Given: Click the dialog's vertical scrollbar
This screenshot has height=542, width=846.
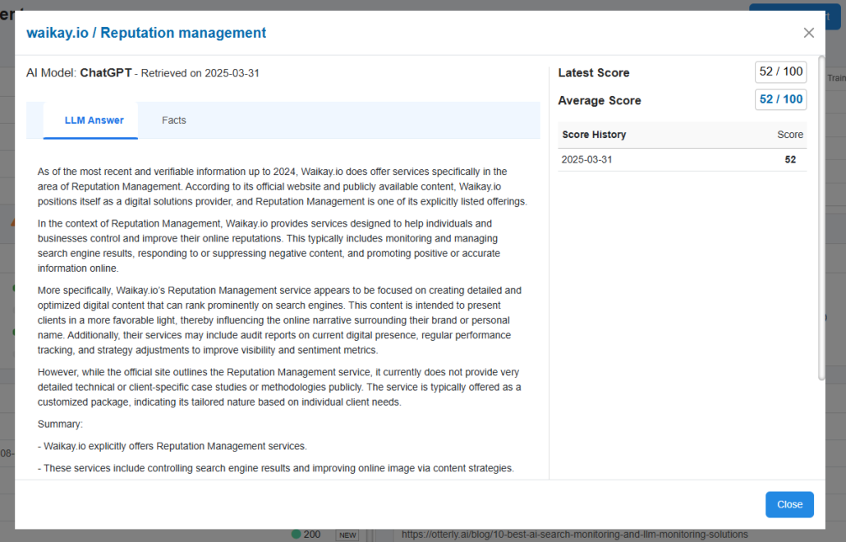Looking at the screenshot, I should coord(821,218).
